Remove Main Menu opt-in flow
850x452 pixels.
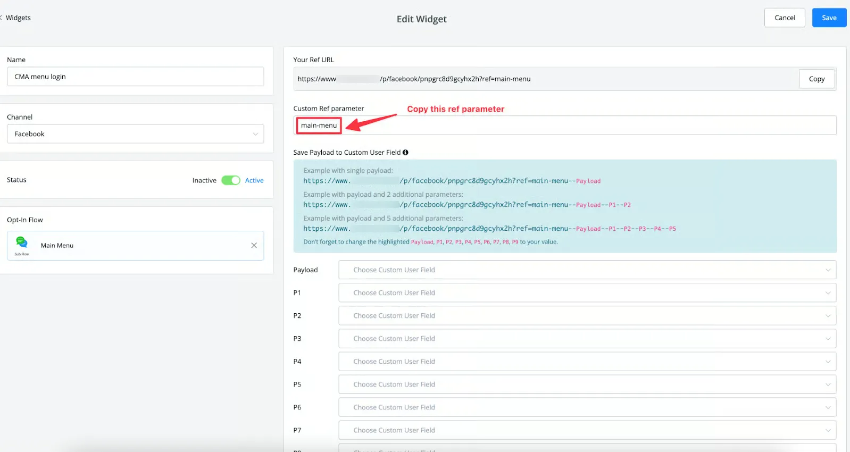pyautogui.click(x=254, y=246)
